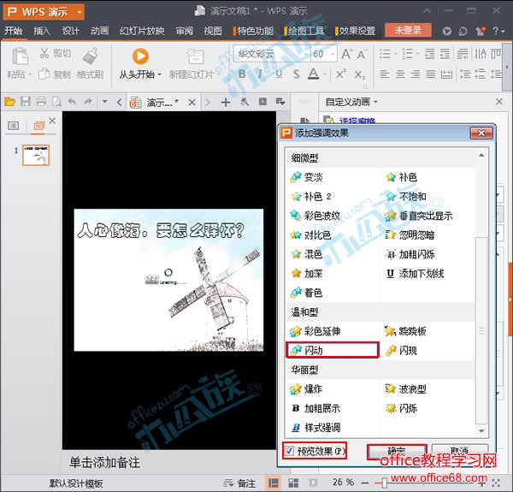Viewport: 513px width, 492px height.
Task: Click the 格式刷 format painter icon
Action: (91, 56)
